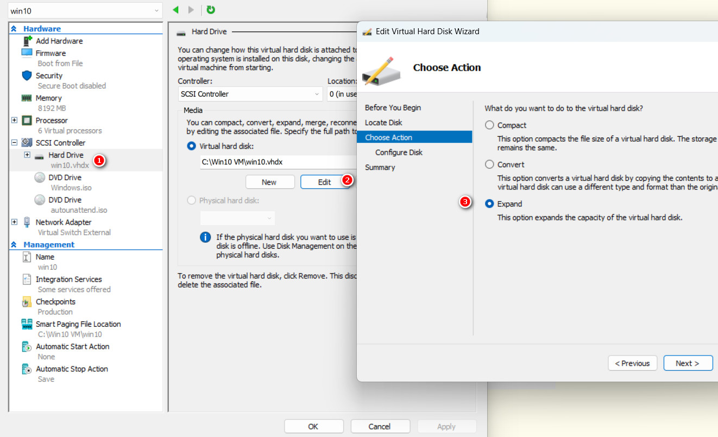Click the Security shield icon

click(x=27, y=75)
